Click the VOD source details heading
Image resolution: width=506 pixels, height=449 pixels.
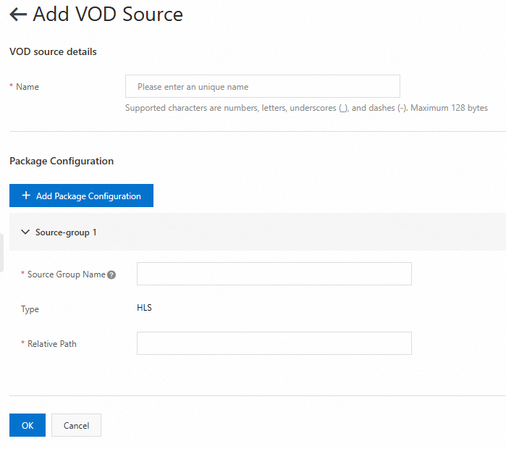pos(53,51)
